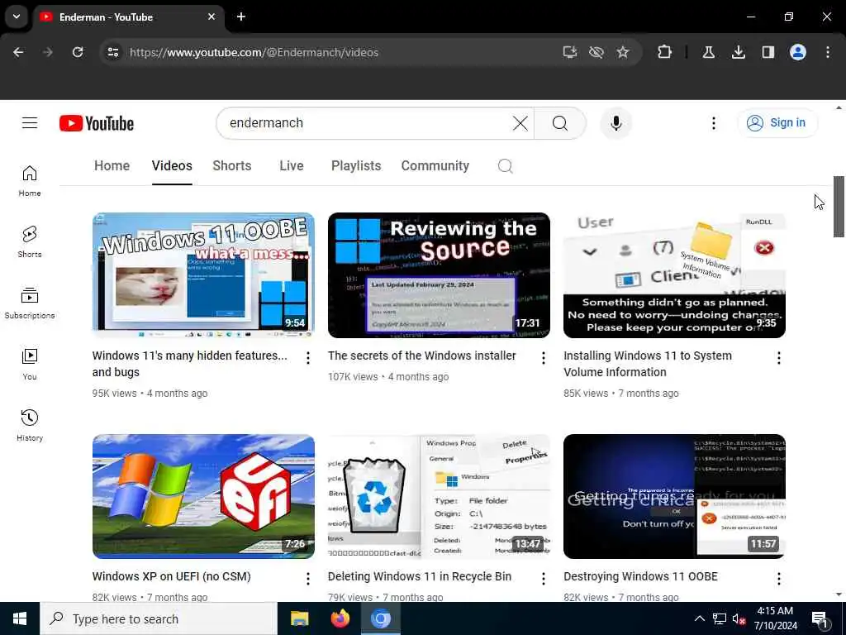This screenshot has width=846, height=635.
Task: Click title 'Installing Windows 11 to System Volume Information'
Action: (x=648, y=364)
